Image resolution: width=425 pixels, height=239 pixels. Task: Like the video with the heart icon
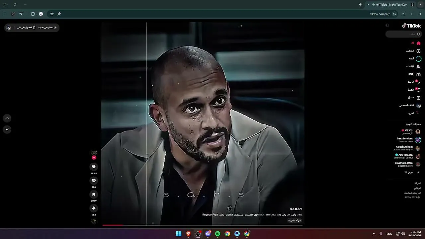point(94,167)
